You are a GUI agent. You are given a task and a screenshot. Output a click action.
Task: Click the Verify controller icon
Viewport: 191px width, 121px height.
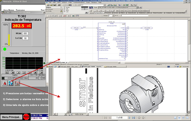click(x=127, y=5)
